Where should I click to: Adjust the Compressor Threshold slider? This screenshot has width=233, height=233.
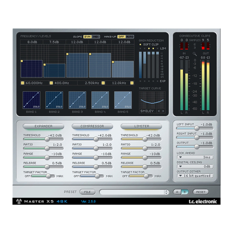pyautogui.click(x=96, y=139)
